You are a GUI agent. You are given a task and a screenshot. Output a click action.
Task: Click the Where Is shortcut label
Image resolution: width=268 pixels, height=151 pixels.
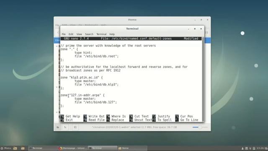[119, 117]
